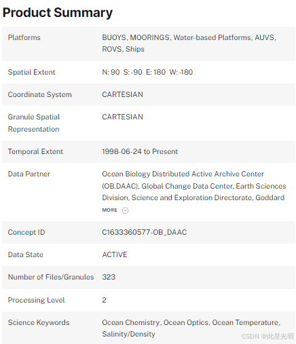The width and height of the screenshot is (296, 344).
Task: Click the Coordinate System CARTESIAN value
Action: (x=122, y=94)
